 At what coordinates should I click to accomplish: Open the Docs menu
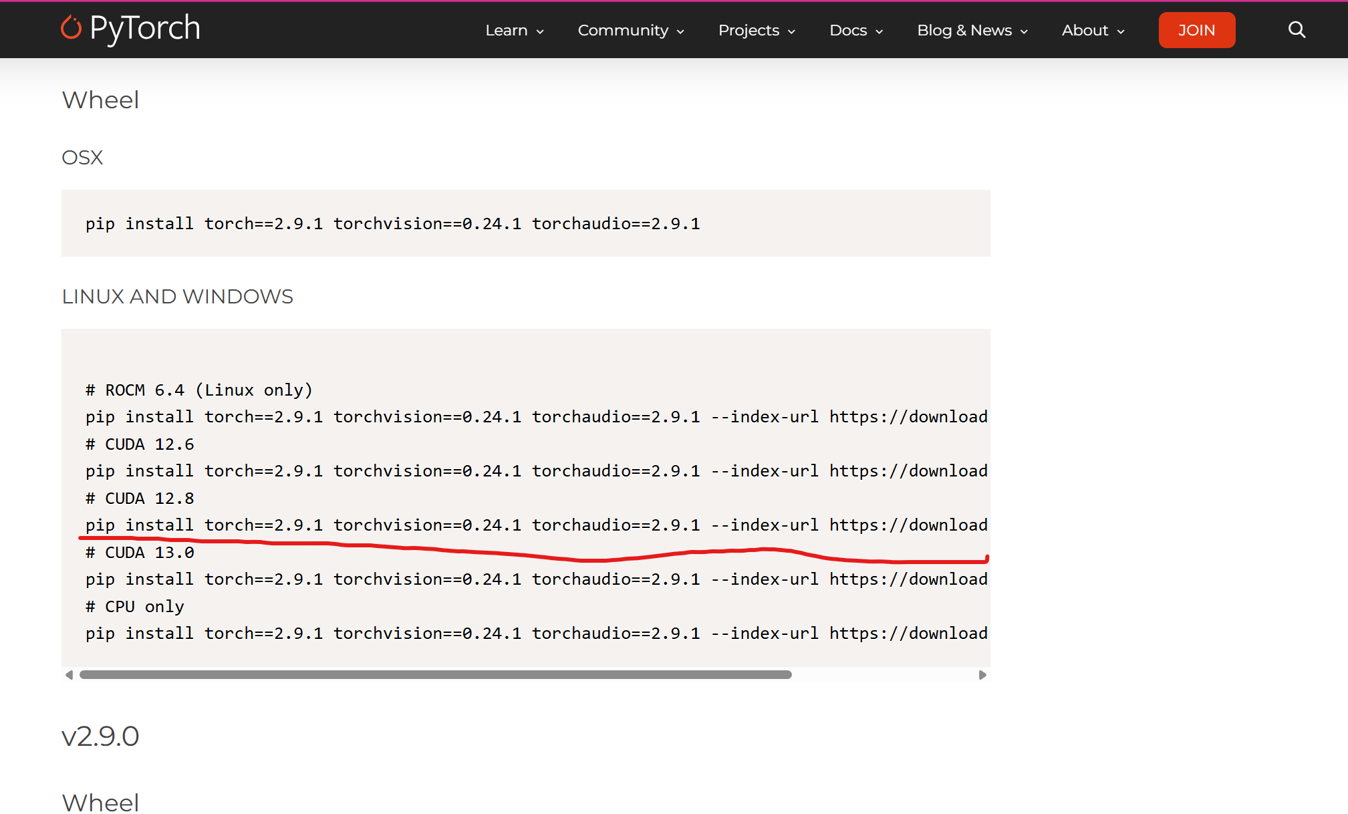click(x=855, y=30)
